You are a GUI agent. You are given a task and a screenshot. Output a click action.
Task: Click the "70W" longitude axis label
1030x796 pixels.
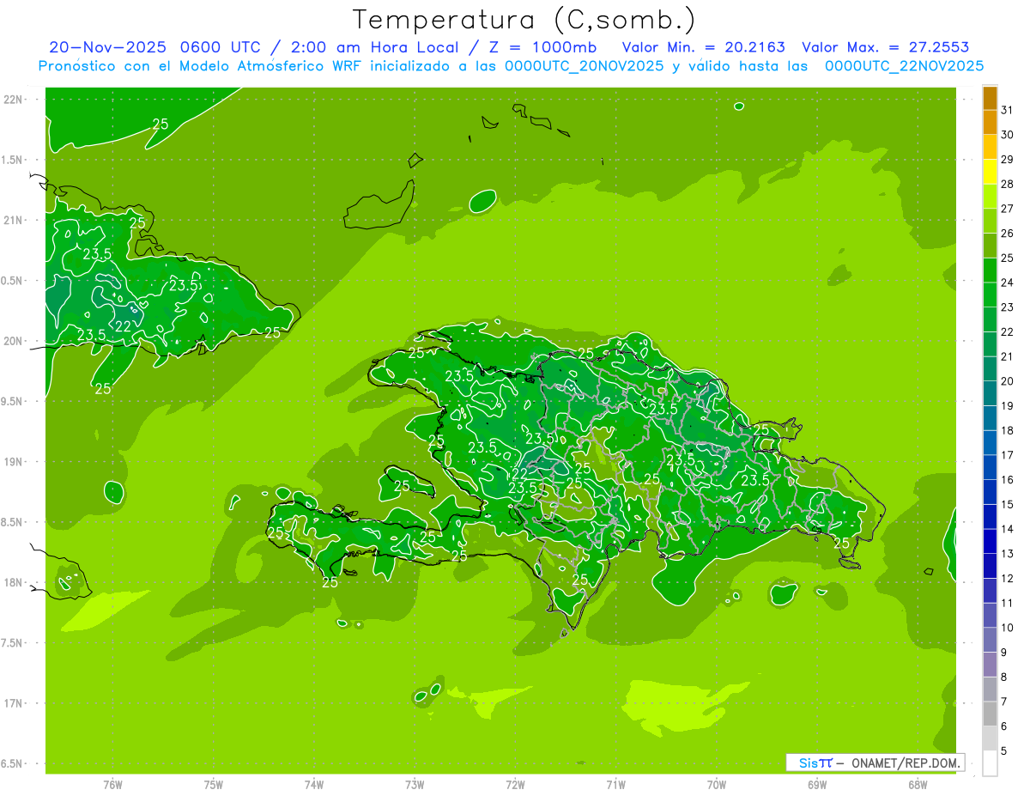(x=717, y=784)
